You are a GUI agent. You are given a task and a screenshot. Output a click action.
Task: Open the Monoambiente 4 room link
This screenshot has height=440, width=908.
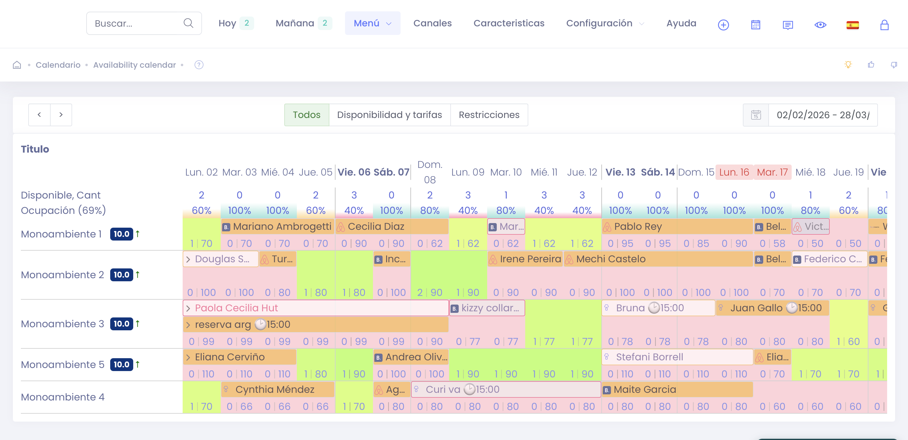pos(62,397)
